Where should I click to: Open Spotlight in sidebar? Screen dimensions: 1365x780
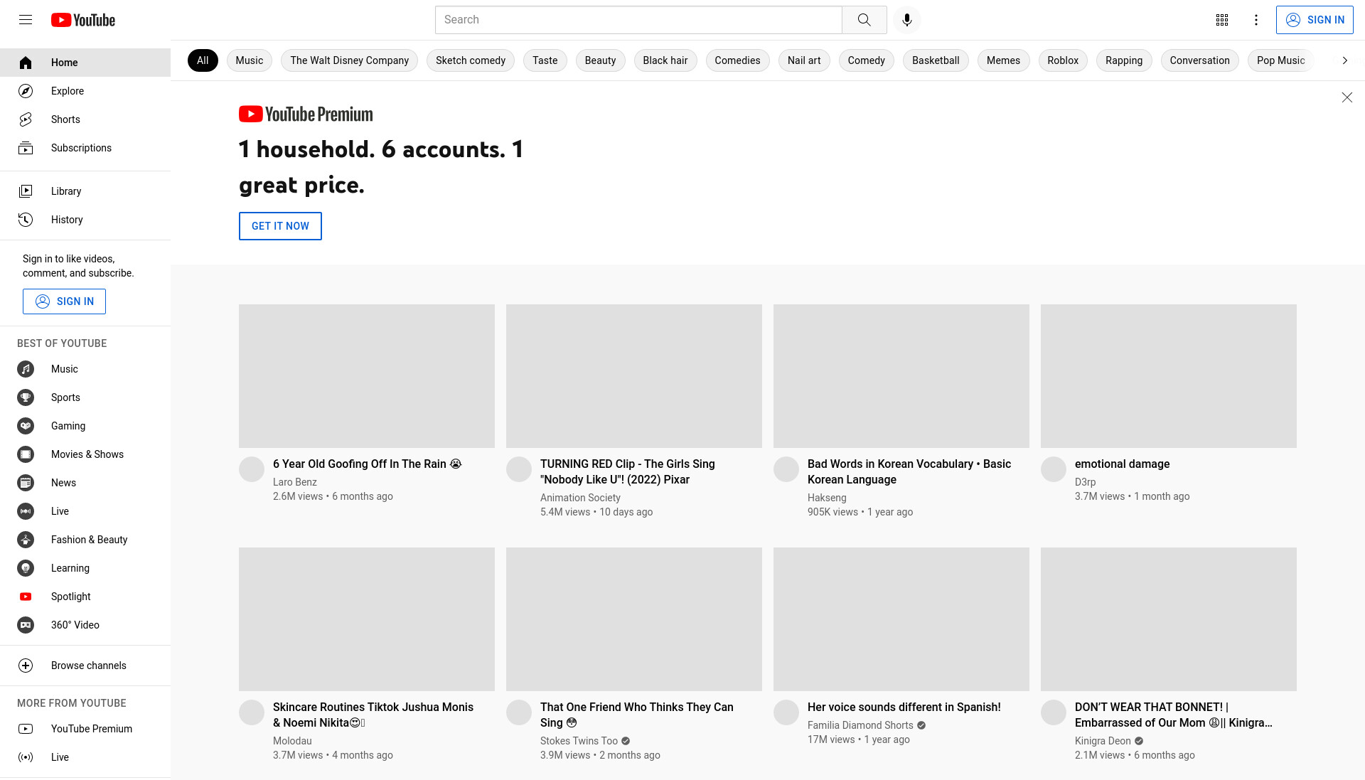(x=85, y=597)
